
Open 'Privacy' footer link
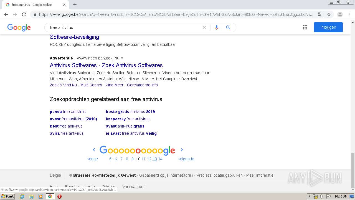109,187
